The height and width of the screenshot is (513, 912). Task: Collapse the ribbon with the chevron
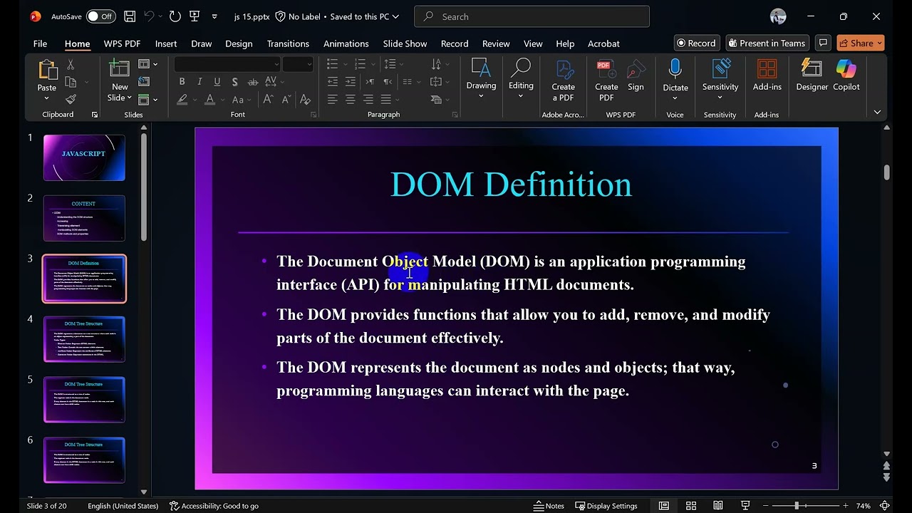click(877, 113)
